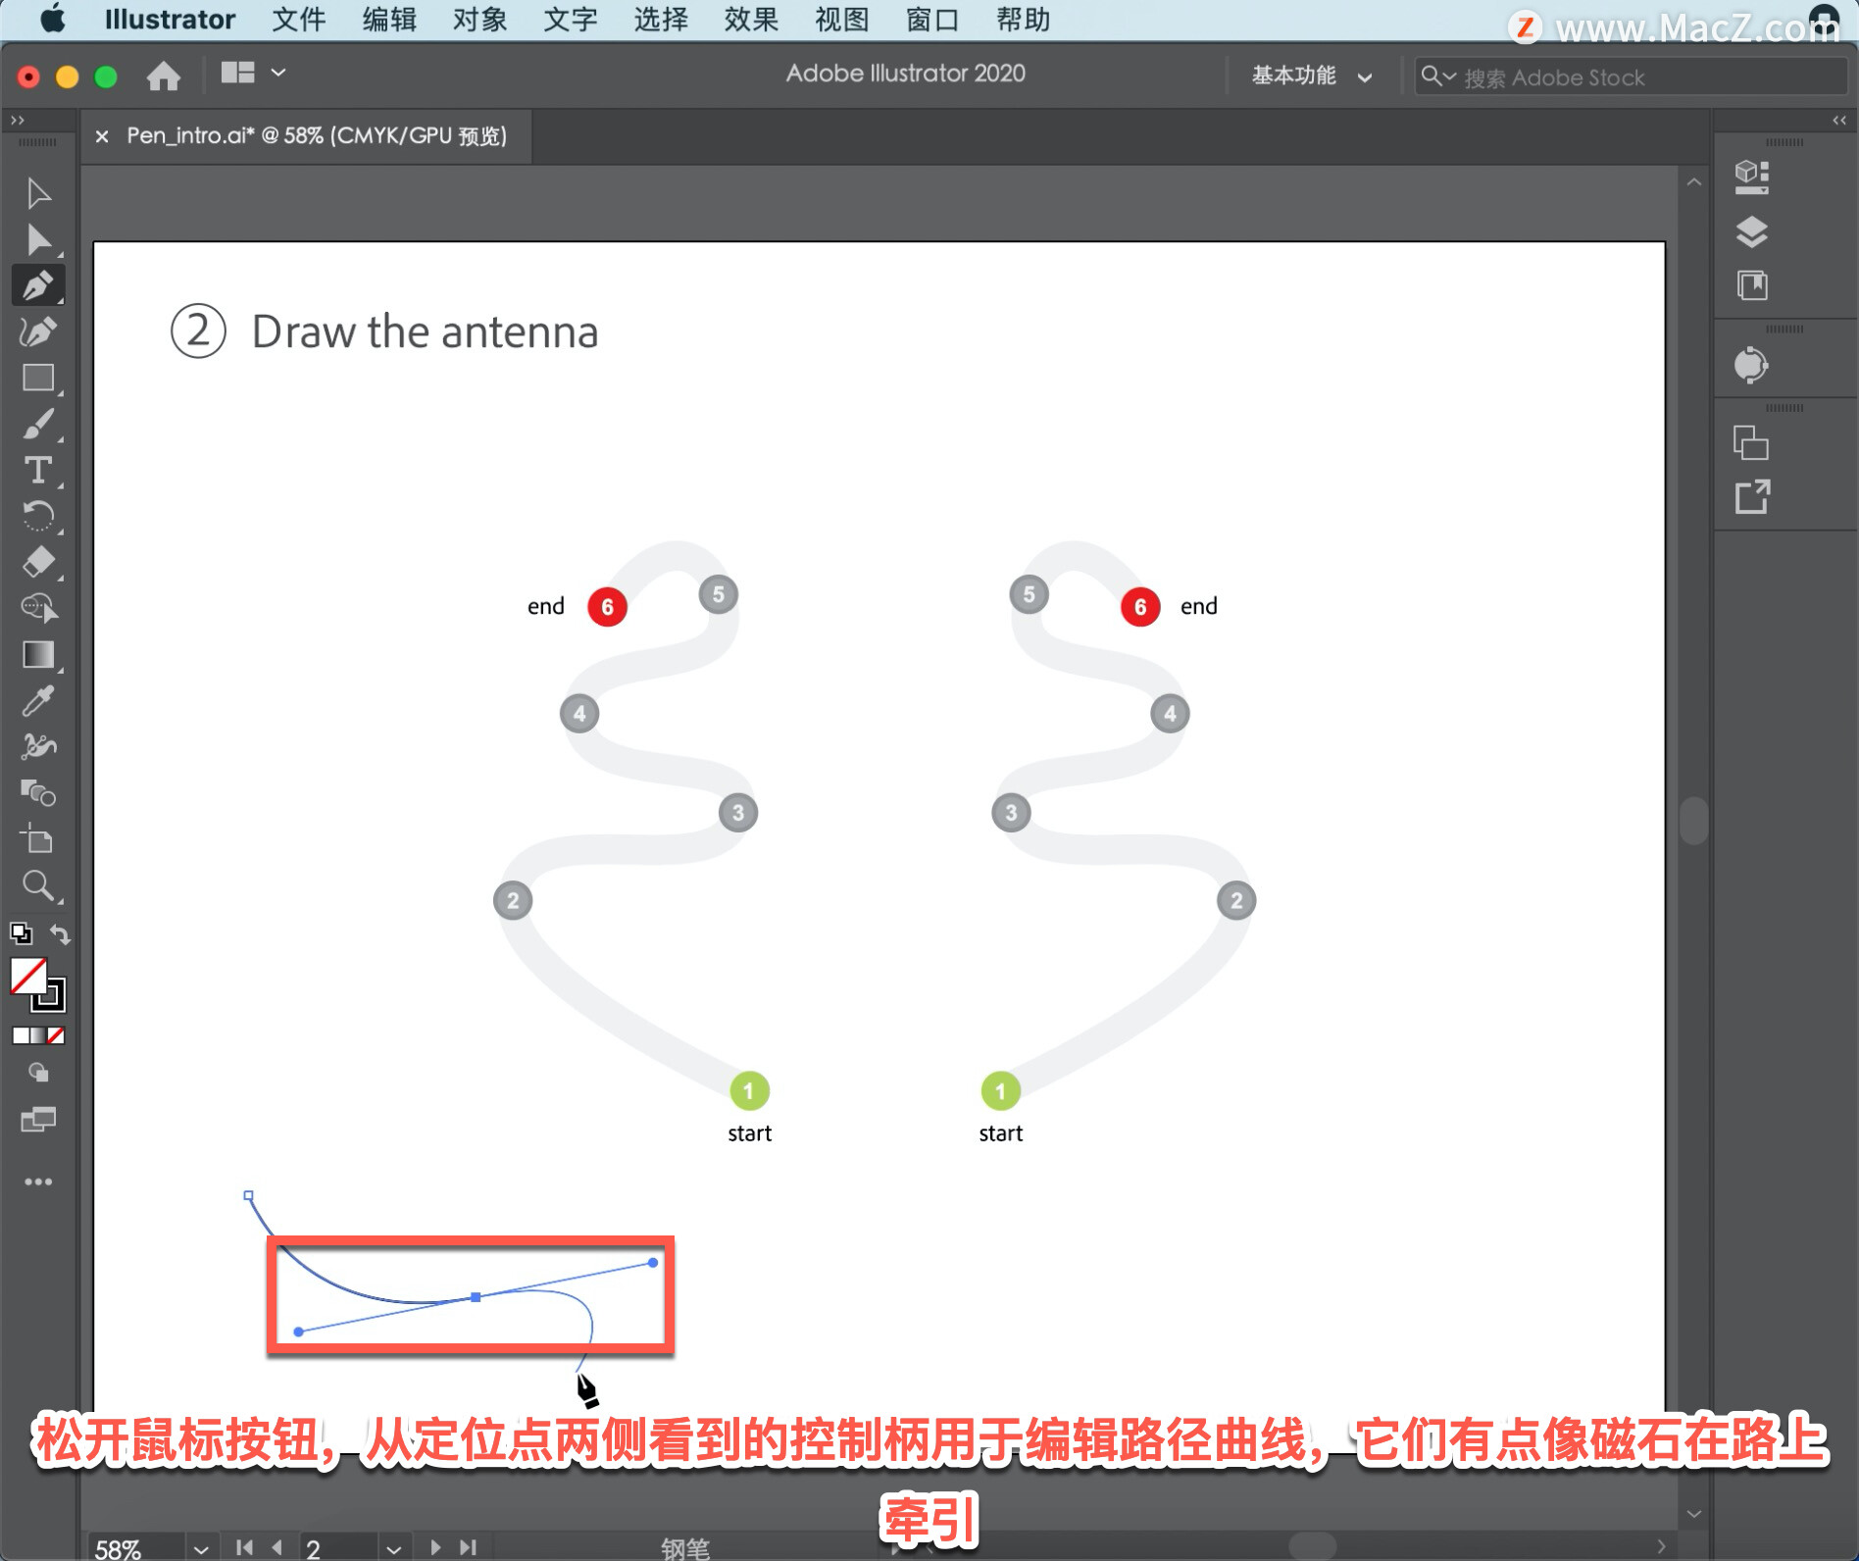Select the Artboard tool

pyautogui.click(x=38, y=838)
